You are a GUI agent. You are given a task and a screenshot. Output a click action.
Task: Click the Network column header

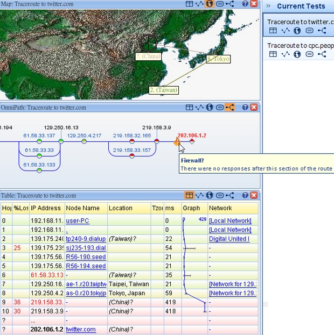pos(233,208)
